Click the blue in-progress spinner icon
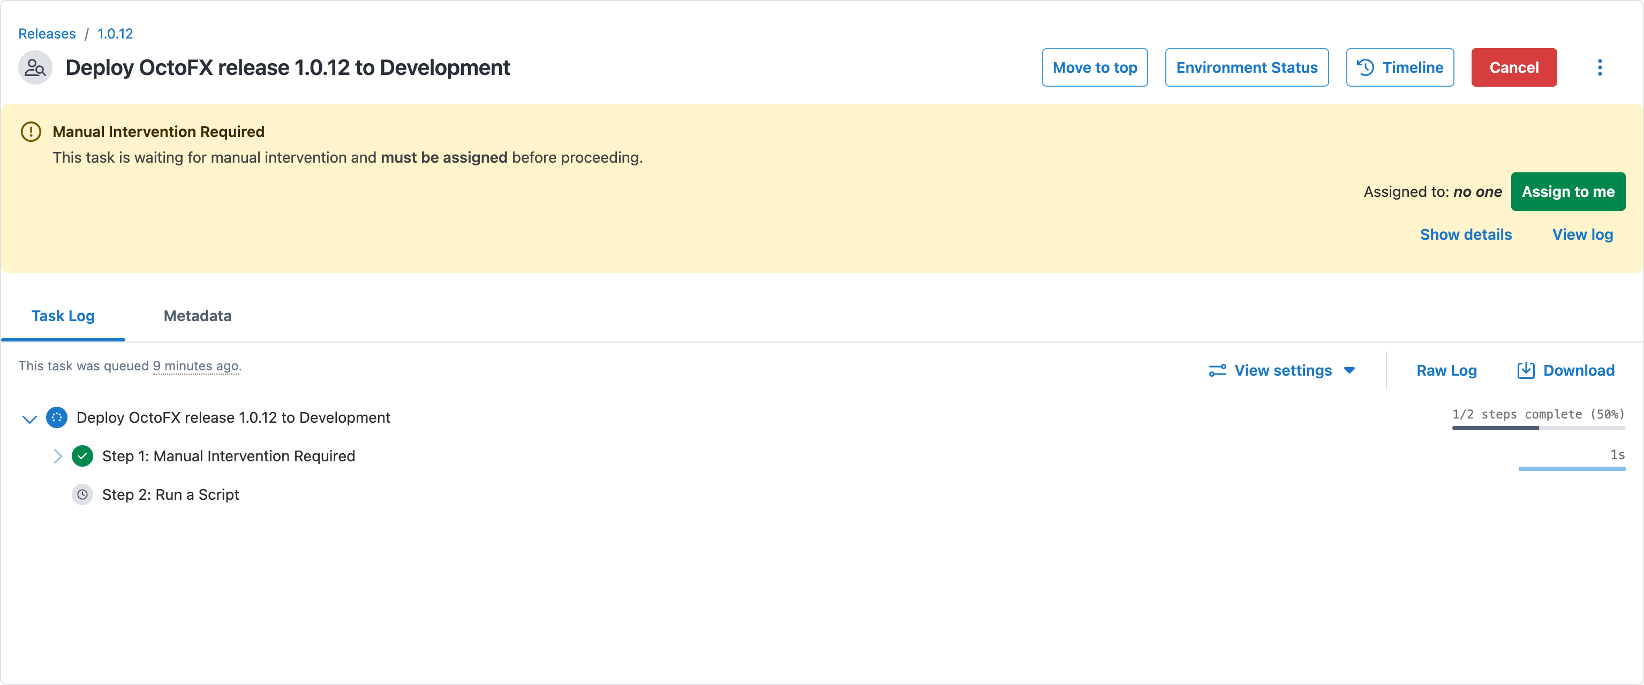This screenshot has width=1644, height=685. (x=57, y=418)
